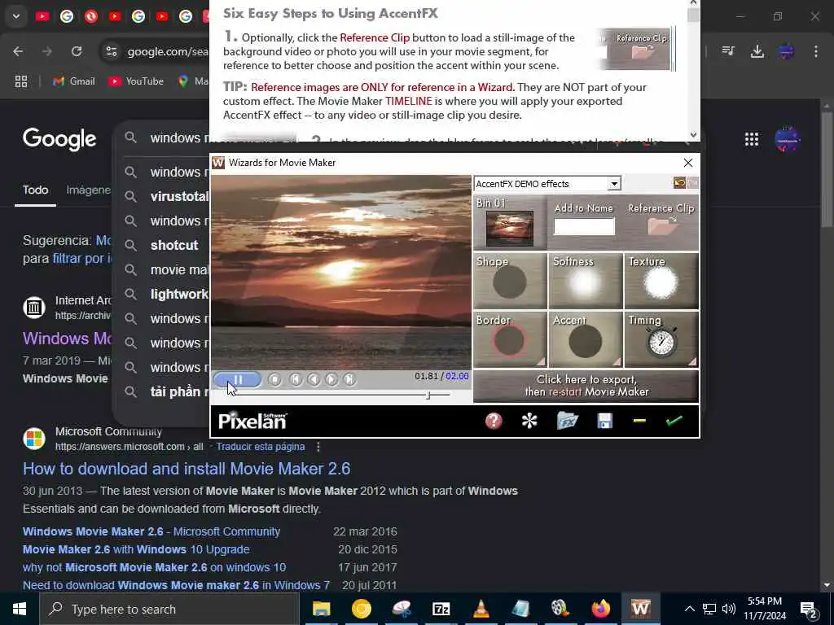This screenshot has height=625, width=834.
Task: Save with the floppy disk icon
Action: [605, 421]
